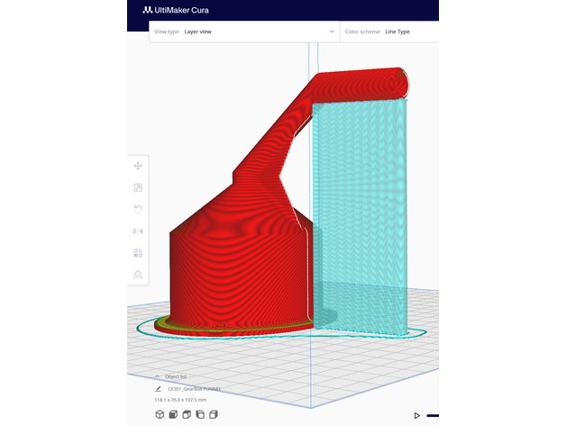Click the pencil edit icon beside model name
Screen dimensions: 566x425
159,388
